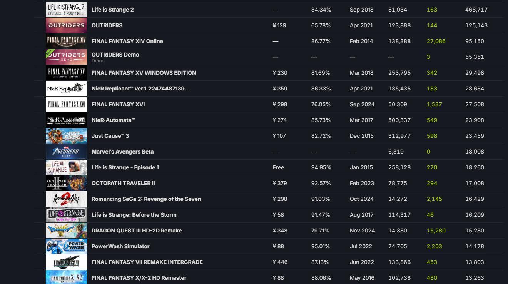Viewport: 508px width, 284px height.
Task: Open Life is Strange - Episode 1 link
Action: 125,167
